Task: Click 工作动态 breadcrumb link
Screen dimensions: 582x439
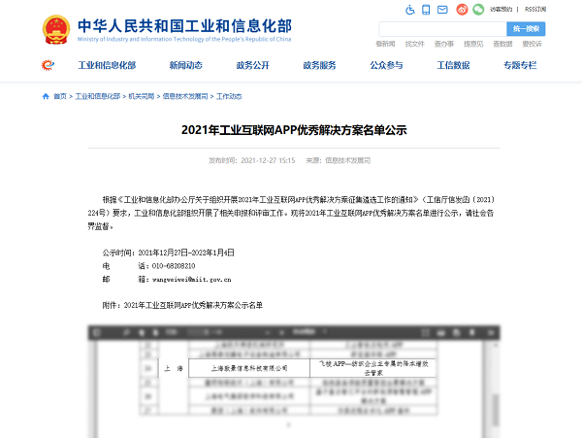Action: coord(229,96)
